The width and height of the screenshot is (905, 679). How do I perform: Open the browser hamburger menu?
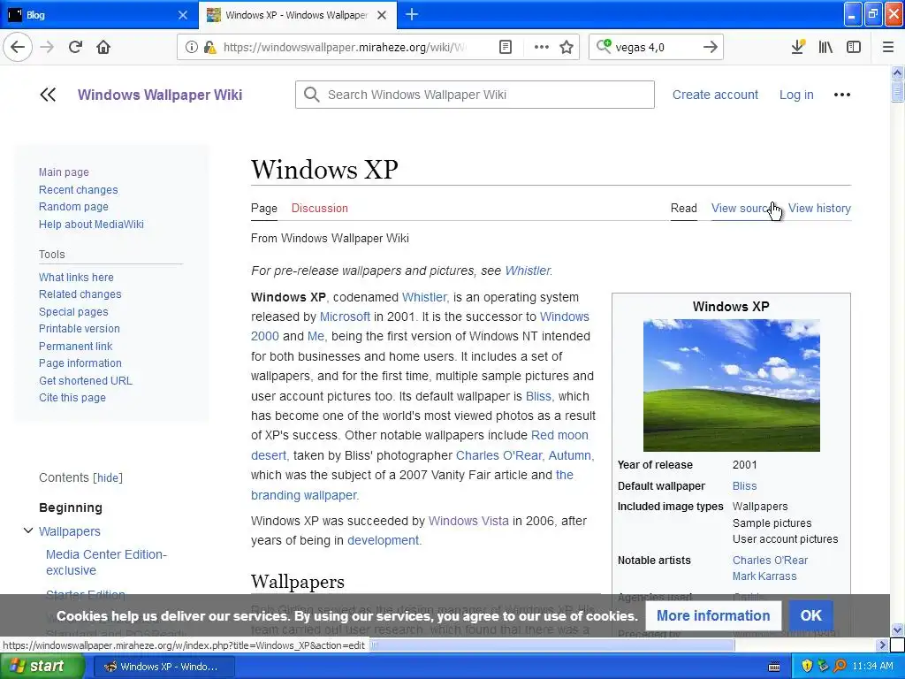click(x=888, y=47)
